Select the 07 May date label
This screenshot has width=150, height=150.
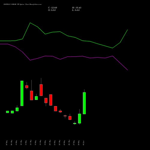pyautogui.click(x=7, y=142)
